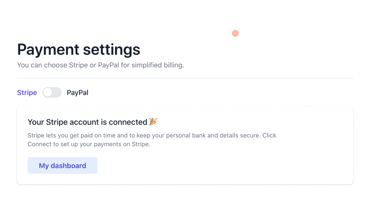Viewport: 368px width, 204px height.
Task: Click 'Your Stripe account is connected' title
Action: (x=87, y=122)
